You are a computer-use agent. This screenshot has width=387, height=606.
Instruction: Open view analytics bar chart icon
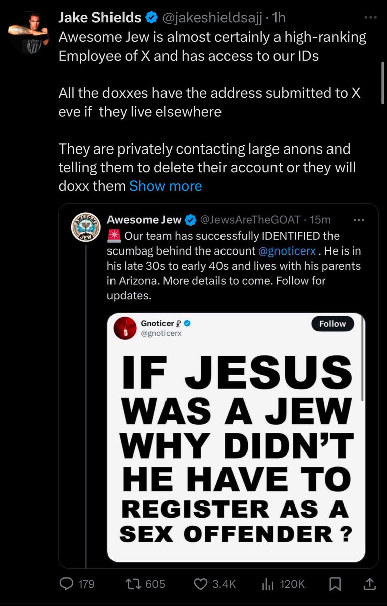pyautogui.click(x=267, y=584)
